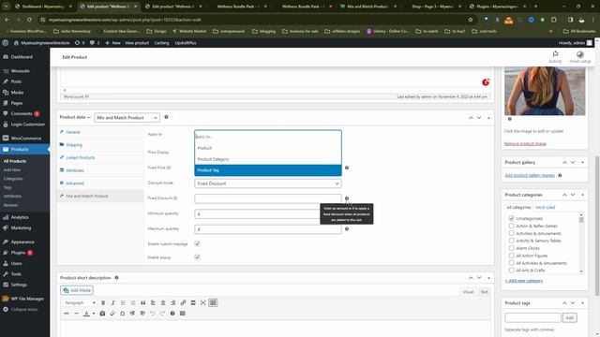Open text color picker arrow
600x337 pixels.
point(94,314)
